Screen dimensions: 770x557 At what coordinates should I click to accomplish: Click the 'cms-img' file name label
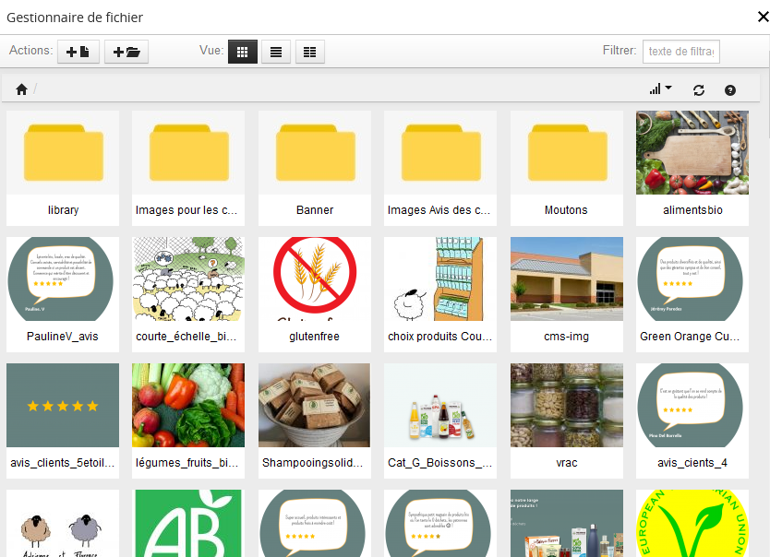click(x=566, y=337)
